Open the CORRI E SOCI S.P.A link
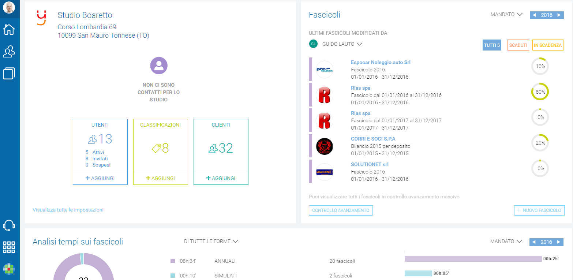 click(373, 139)
